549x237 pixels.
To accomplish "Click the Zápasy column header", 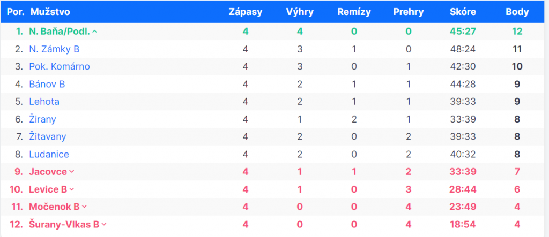I will (245, 12).
